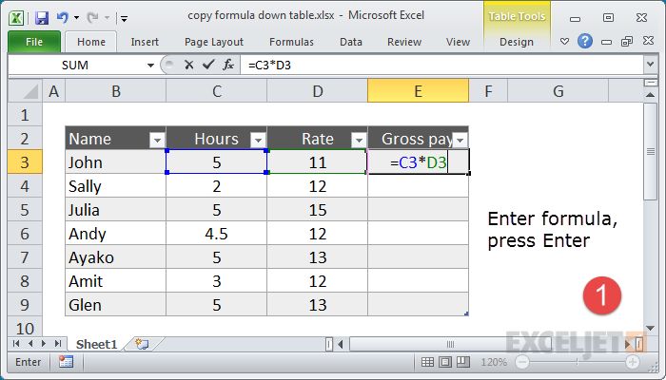Open the Table Tools Design tab

click(x=517, y=42)
